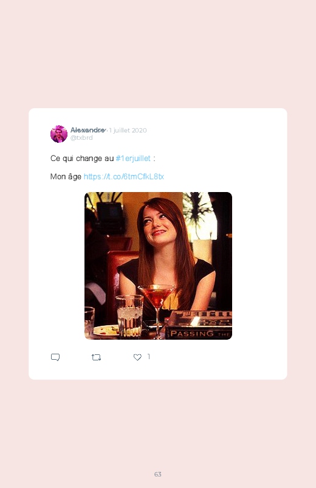Click the plate of food in the photo

click(106, 330)
